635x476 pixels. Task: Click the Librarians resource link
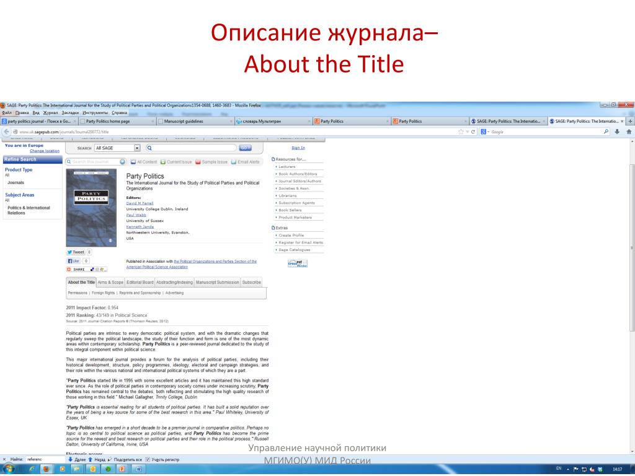(288, 196)
